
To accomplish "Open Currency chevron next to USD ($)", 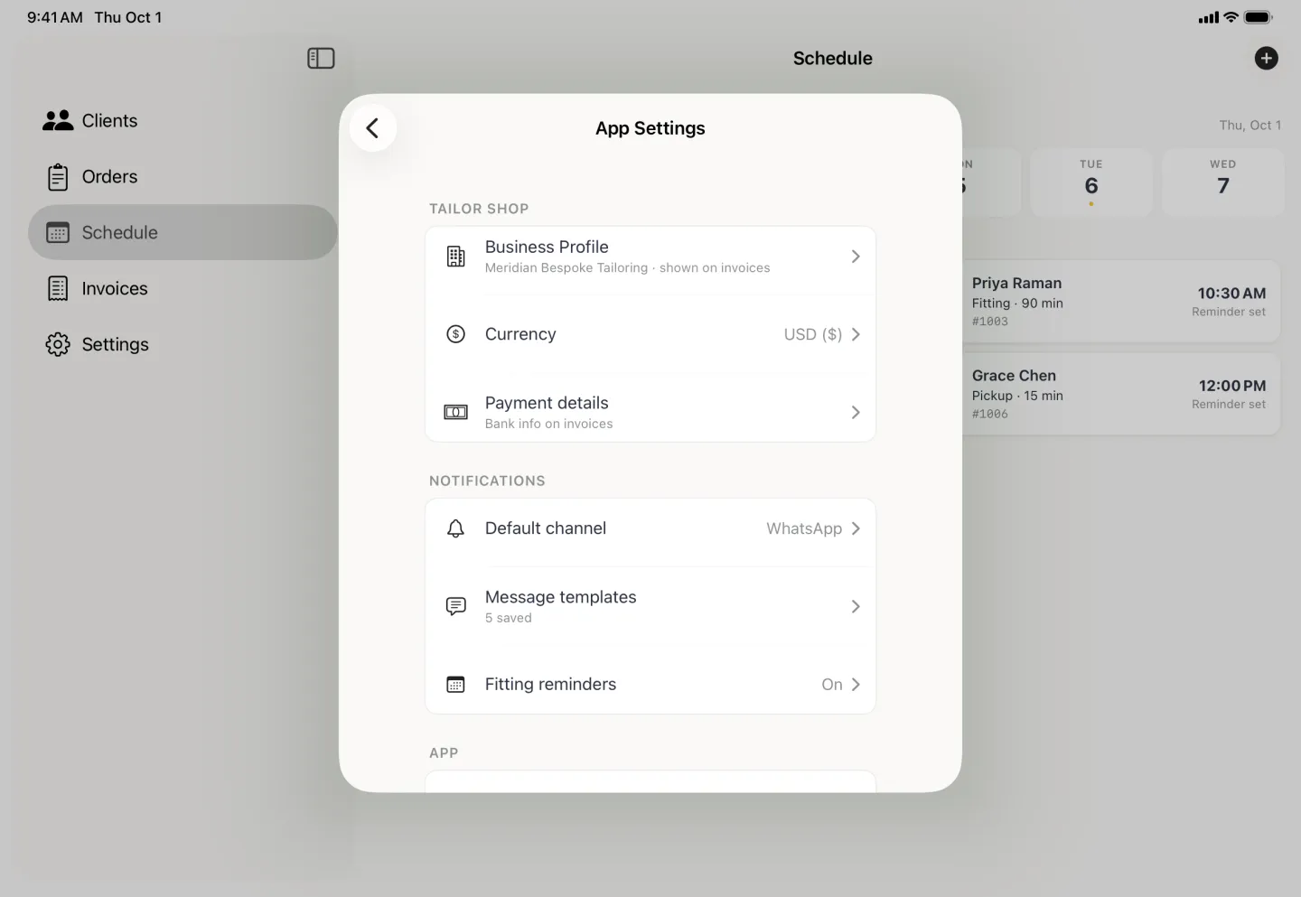I will click(x=856, y=334).
